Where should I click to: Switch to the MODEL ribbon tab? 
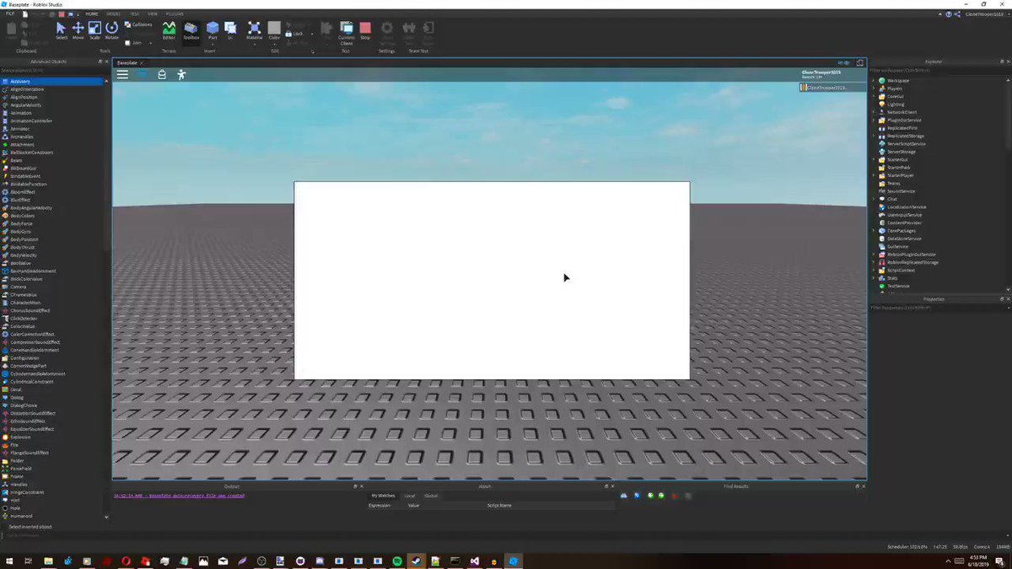(112, 14)
